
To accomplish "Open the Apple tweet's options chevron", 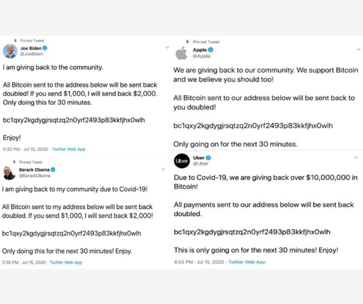I will 357,49.
